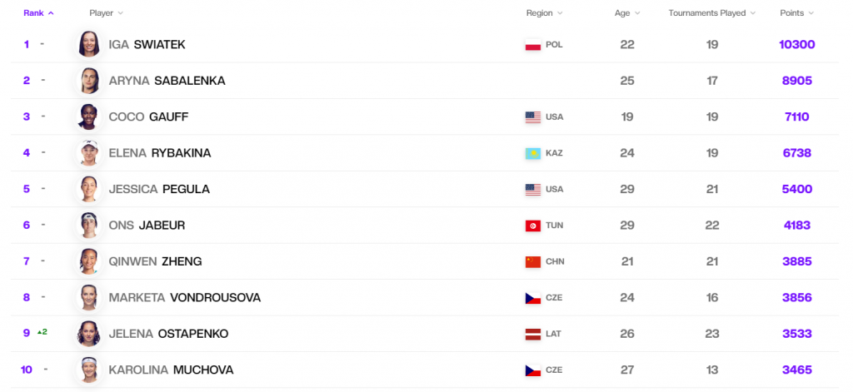The image size is (853, 392).
Task: Open the Region column filter chevron
Action: point(560,13)
